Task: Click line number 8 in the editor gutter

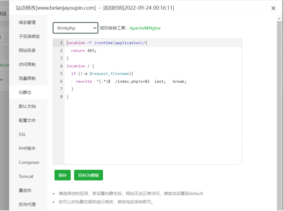Action: pos(61,97)
